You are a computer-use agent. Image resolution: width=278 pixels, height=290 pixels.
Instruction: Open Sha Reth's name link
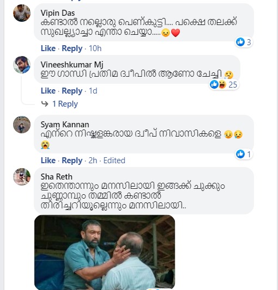(x=56, y=177)
